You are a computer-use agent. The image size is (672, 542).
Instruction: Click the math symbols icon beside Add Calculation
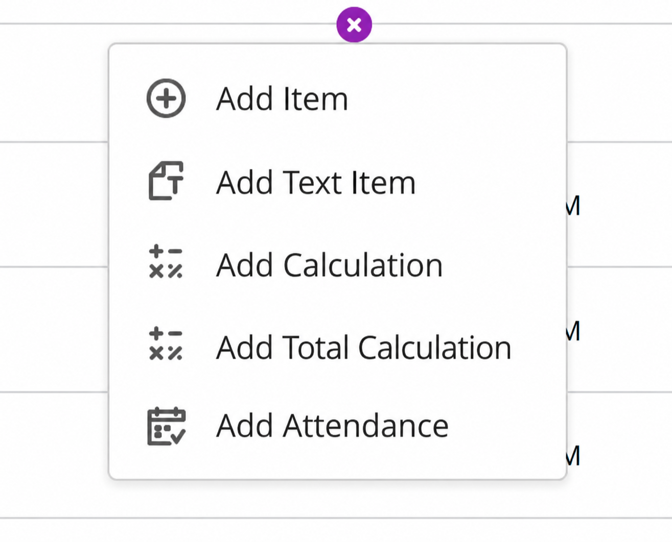166,262
